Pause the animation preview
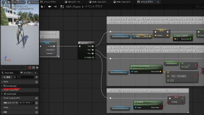This screenshot has height=115, width=204. click(x=34, y=67)
